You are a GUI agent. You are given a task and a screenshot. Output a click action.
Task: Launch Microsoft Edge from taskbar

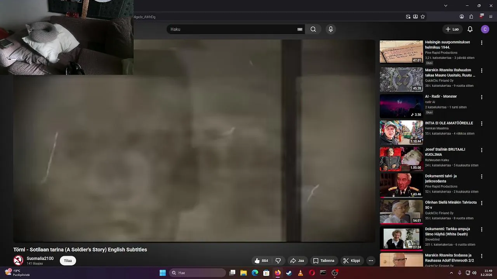(x=255, y=273)
